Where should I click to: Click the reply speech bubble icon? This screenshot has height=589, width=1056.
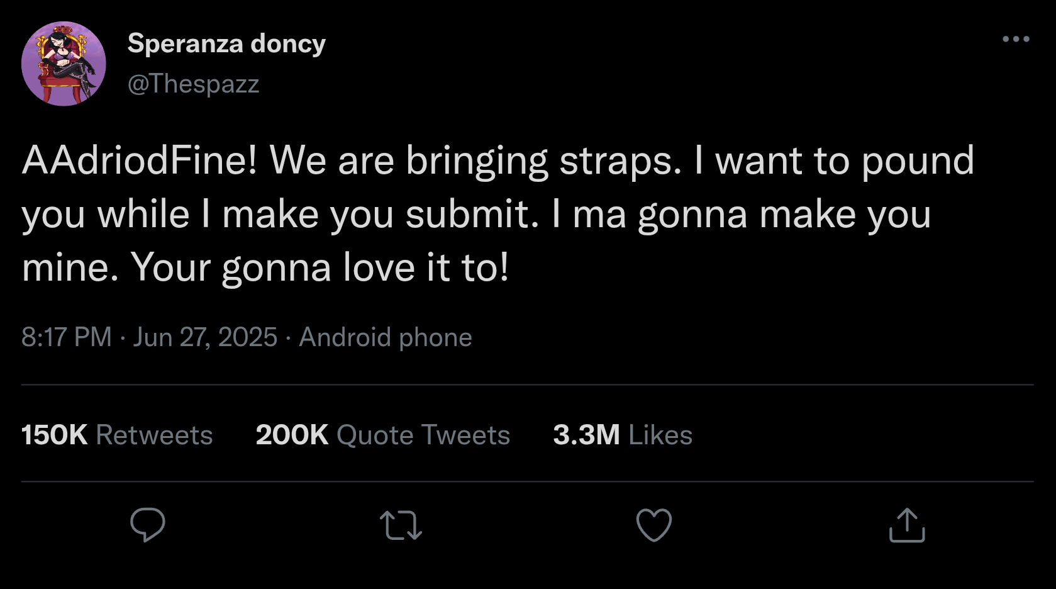[x=148, y=525]
